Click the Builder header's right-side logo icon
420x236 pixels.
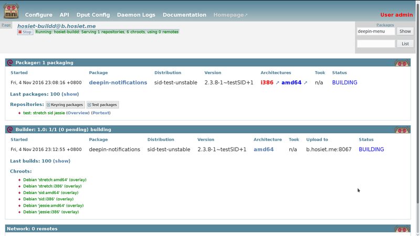tap(402, 130)
